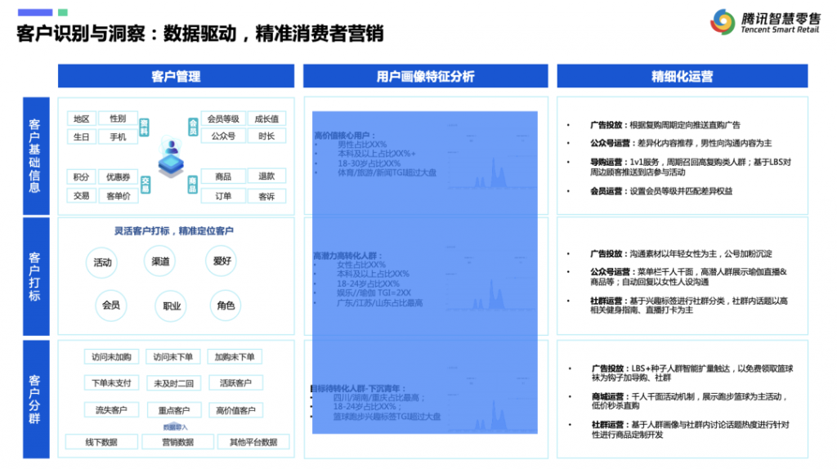Open the 用户画像特征分析 column header

pos(425,76)
